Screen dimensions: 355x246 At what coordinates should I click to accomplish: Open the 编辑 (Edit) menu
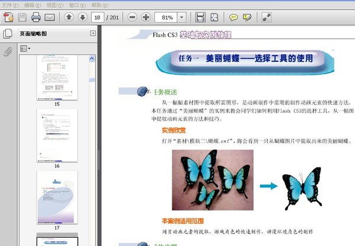coord(33,5)
